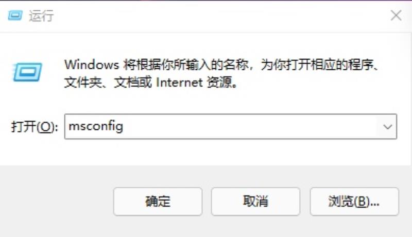Click gray footer area left of 确定

pyautogui.click(x=57, y=202)
